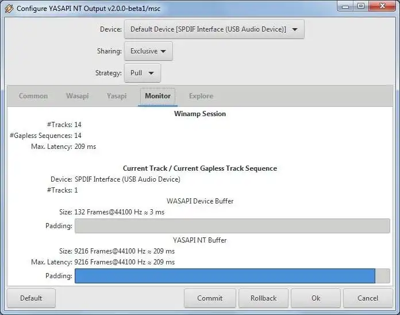400x315 pixels.
Task: Select the Yasapi tab
Action: (117, 96)
